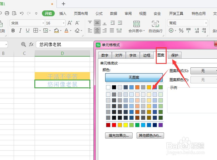Click the Undo arrow

tap(22, 13)
